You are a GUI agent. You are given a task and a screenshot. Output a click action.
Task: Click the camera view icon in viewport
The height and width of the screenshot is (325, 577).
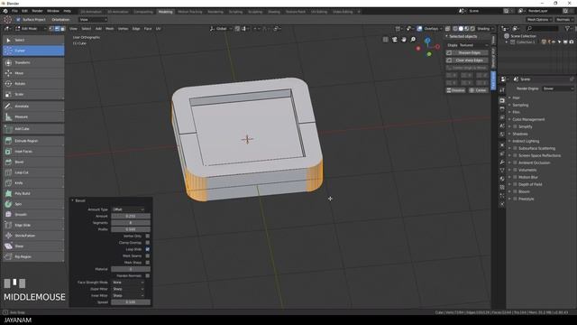click(395, 40)
